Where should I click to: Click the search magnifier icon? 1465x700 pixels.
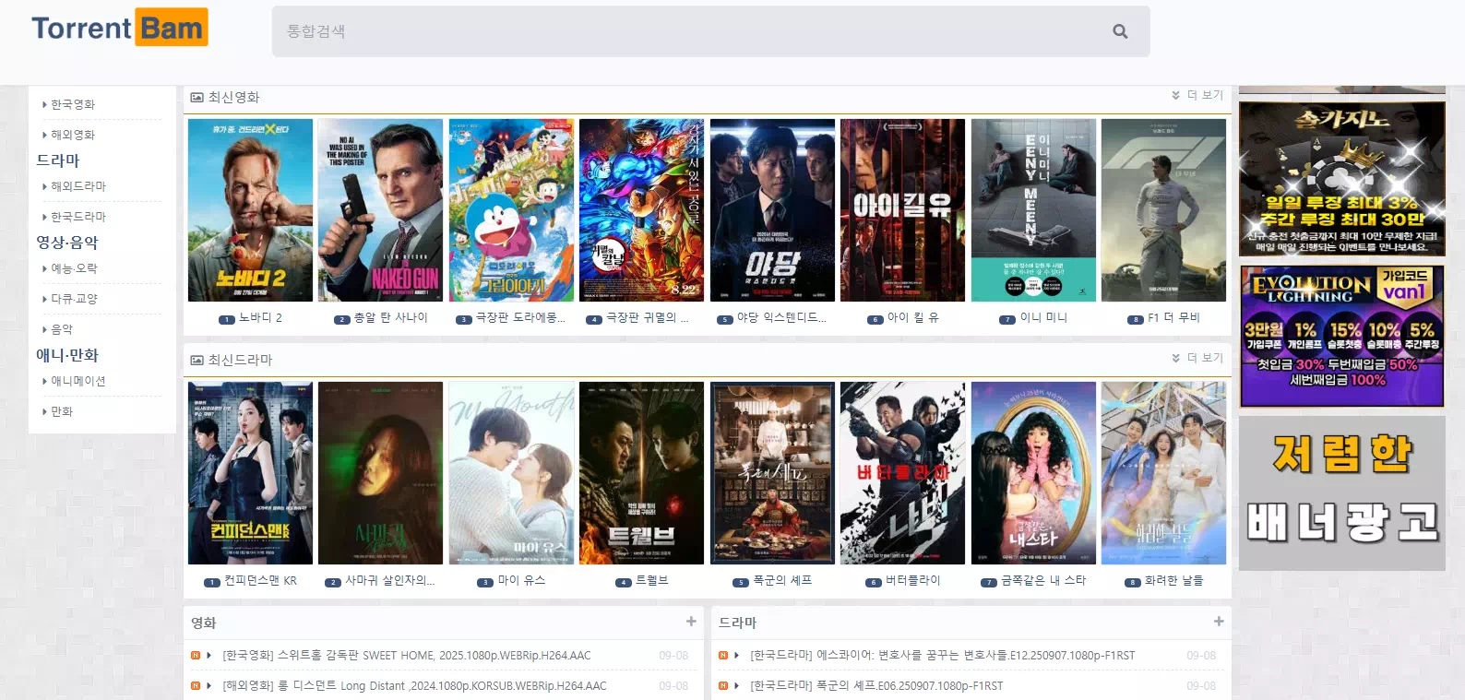tap(1120, 31)
